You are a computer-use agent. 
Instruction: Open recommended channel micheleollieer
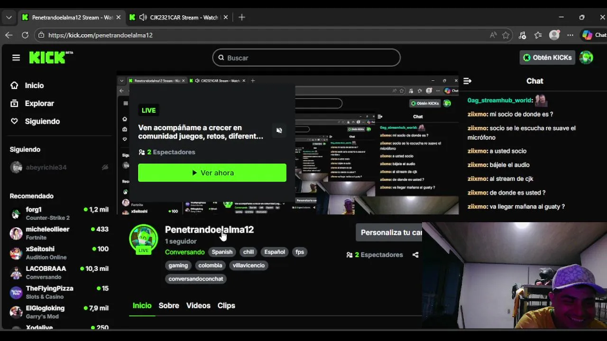(59, 233)
